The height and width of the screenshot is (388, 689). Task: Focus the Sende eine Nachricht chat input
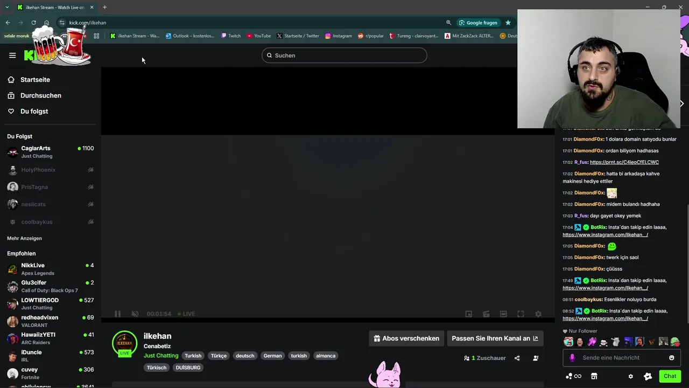tap(622, 358)
